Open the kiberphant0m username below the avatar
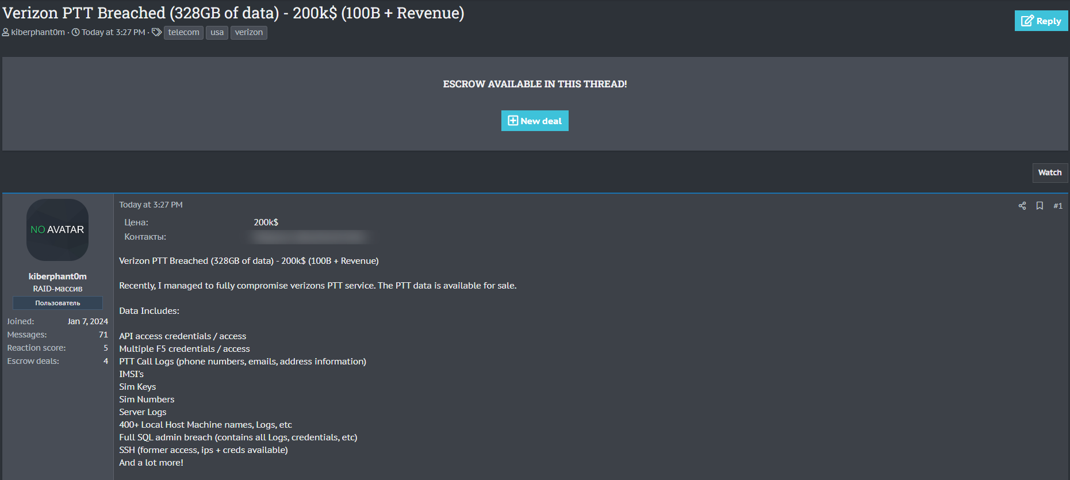This screenshot has height=480, width=1070. pos(57,277)
